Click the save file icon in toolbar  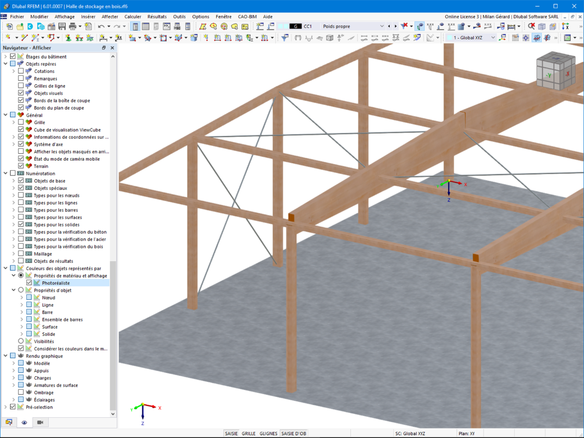(62, 26)
